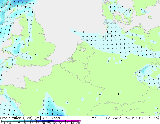Click the '50' legend value
The width and height of the screenshot is (160, 124).
(78, 123)
